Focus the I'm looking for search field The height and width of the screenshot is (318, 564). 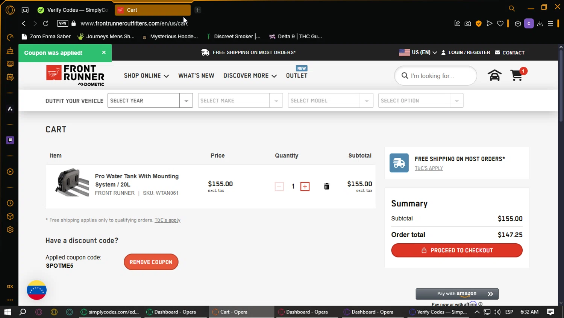click(435, 75)
